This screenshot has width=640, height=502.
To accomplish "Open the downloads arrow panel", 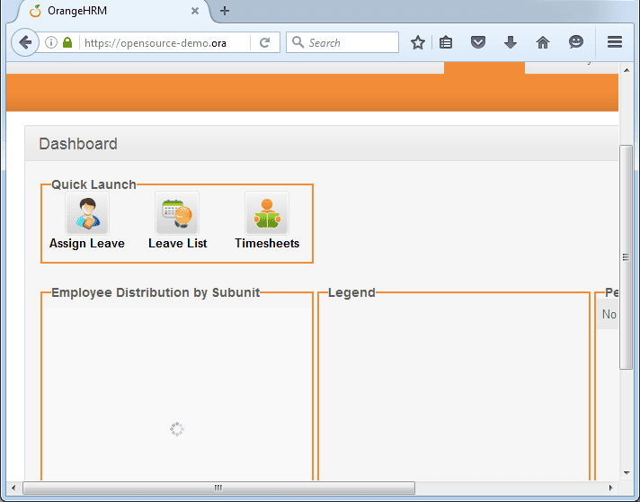I will [511, 42].
